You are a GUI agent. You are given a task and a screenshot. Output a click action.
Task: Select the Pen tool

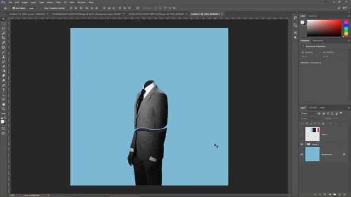[x=3, y=85]
